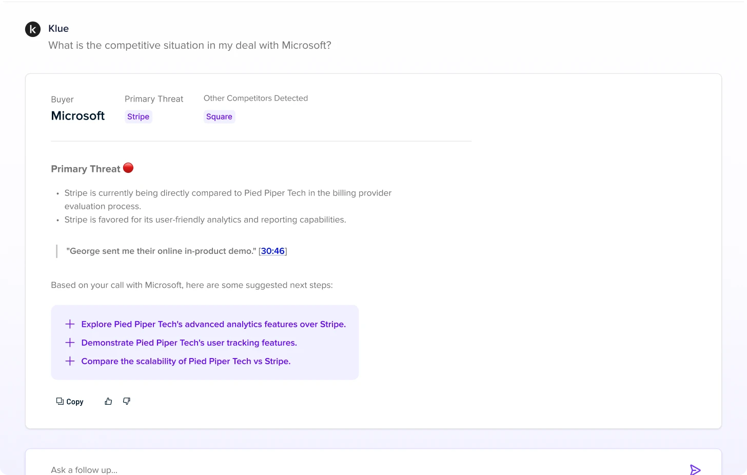Viewport: 747px width, 475px height.
Task: Add step: Explore Pied Piper Tech's advanced analytics
Action: (x=213, y=324)
